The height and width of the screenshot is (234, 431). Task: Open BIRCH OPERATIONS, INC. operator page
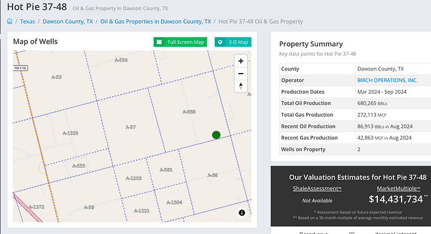coord(387,80)
